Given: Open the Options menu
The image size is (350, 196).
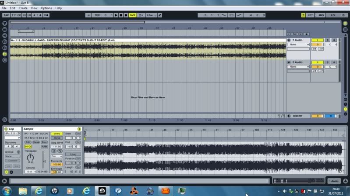Looking at the screenshot, I should (46, 8).
